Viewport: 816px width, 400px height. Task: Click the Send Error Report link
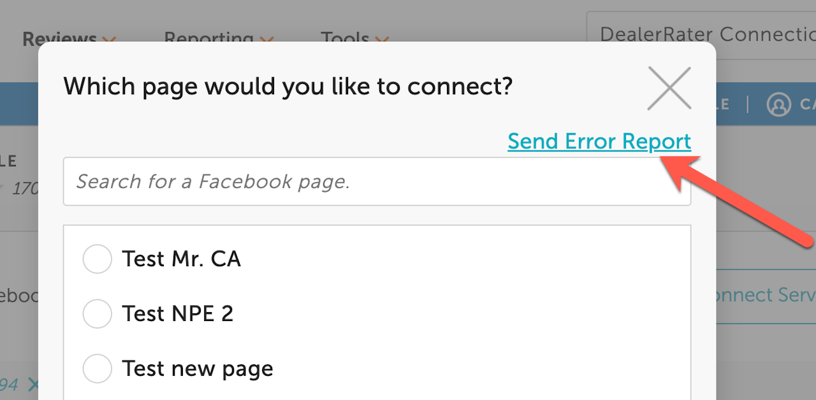point(599,141)
